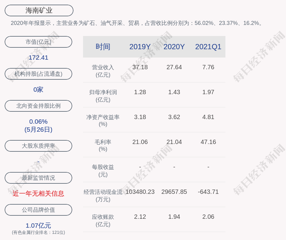Image resolution: width=286 pixels, height=240 pixels.
Task: Select the 毛利率(%) row label
Action: point(103,146)
